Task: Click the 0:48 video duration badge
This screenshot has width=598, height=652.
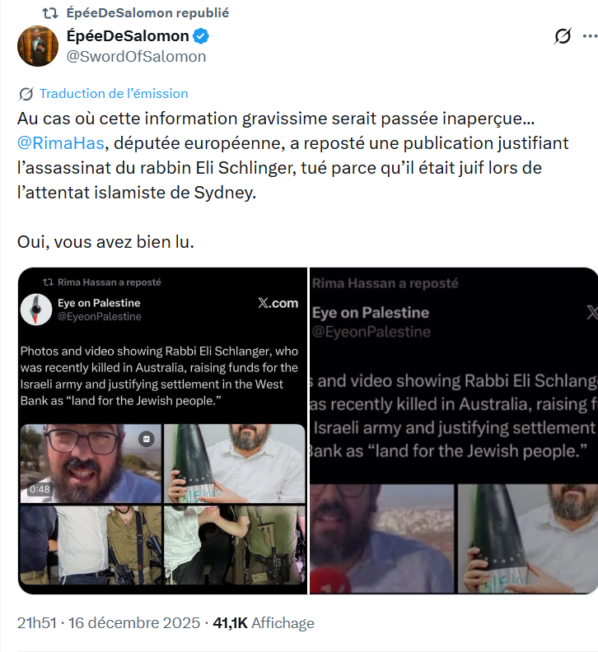Action: click(40, 489)
